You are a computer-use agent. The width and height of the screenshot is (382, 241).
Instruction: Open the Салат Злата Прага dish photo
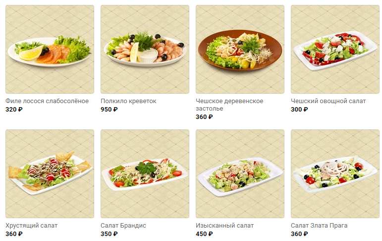pos(335,174)
